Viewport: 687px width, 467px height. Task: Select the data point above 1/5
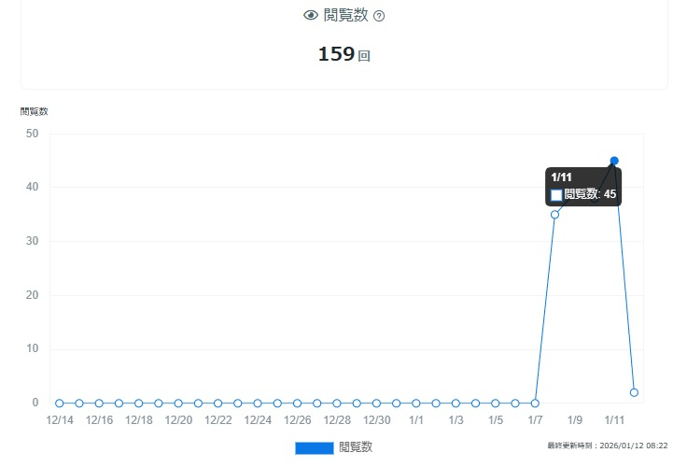pyautogui.click(x=496, y=403)
